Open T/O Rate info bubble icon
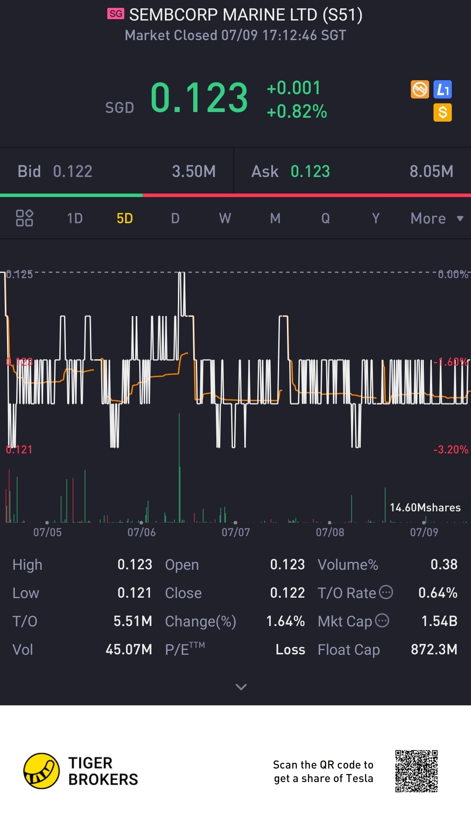This screenshot has height=837, width=471. pos(386,592)
